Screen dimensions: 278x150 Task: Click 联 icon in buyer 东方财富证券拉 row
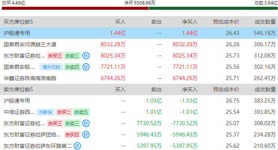coord(86,56)
